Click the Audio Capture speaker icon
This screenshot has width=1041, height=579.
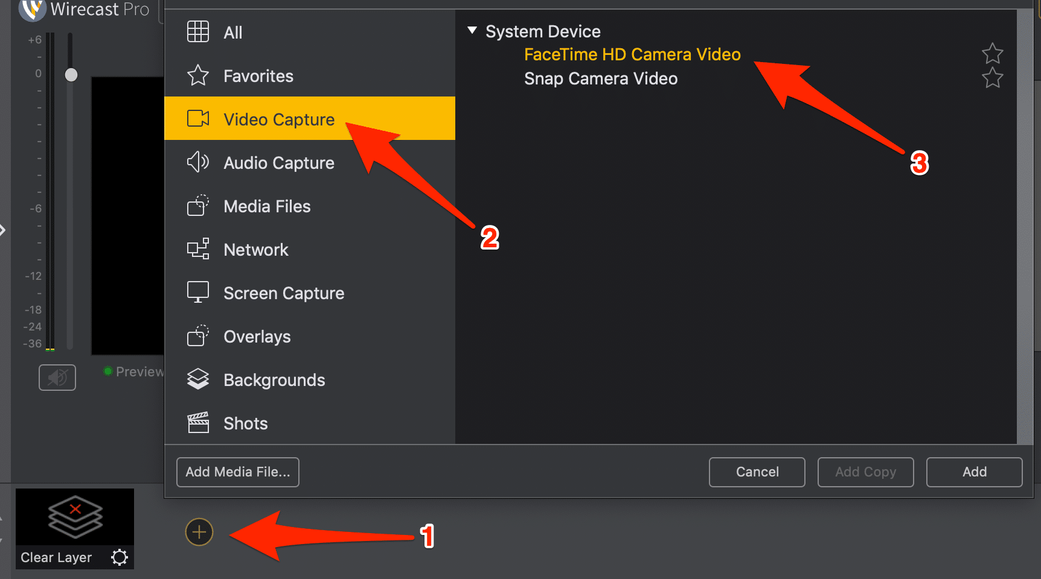coord(198,162)
